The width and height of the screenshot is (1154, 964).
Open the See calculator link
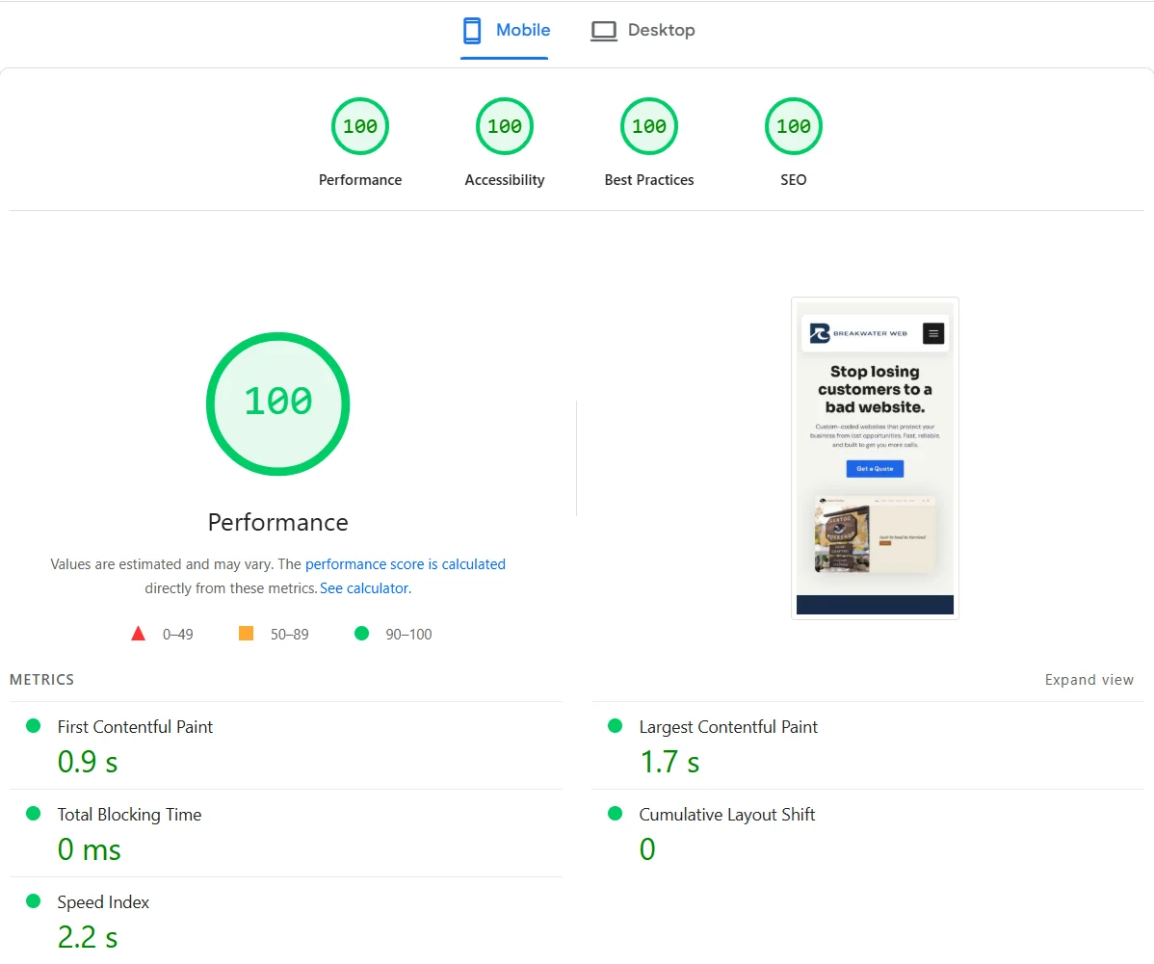pyautogui.click(x=364, y=587)
